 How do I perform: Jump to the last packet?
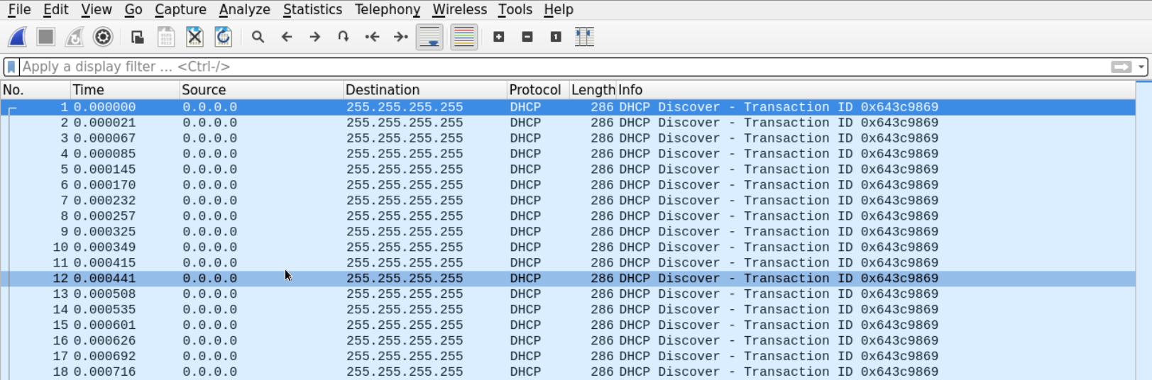pyautogui.click(x=401, y=37)
